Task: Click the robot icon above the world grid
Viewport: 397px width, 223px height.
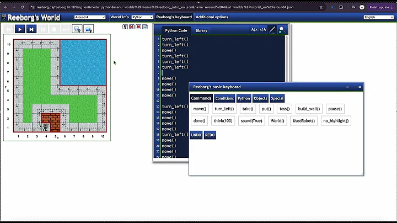Action: point(125,26)
